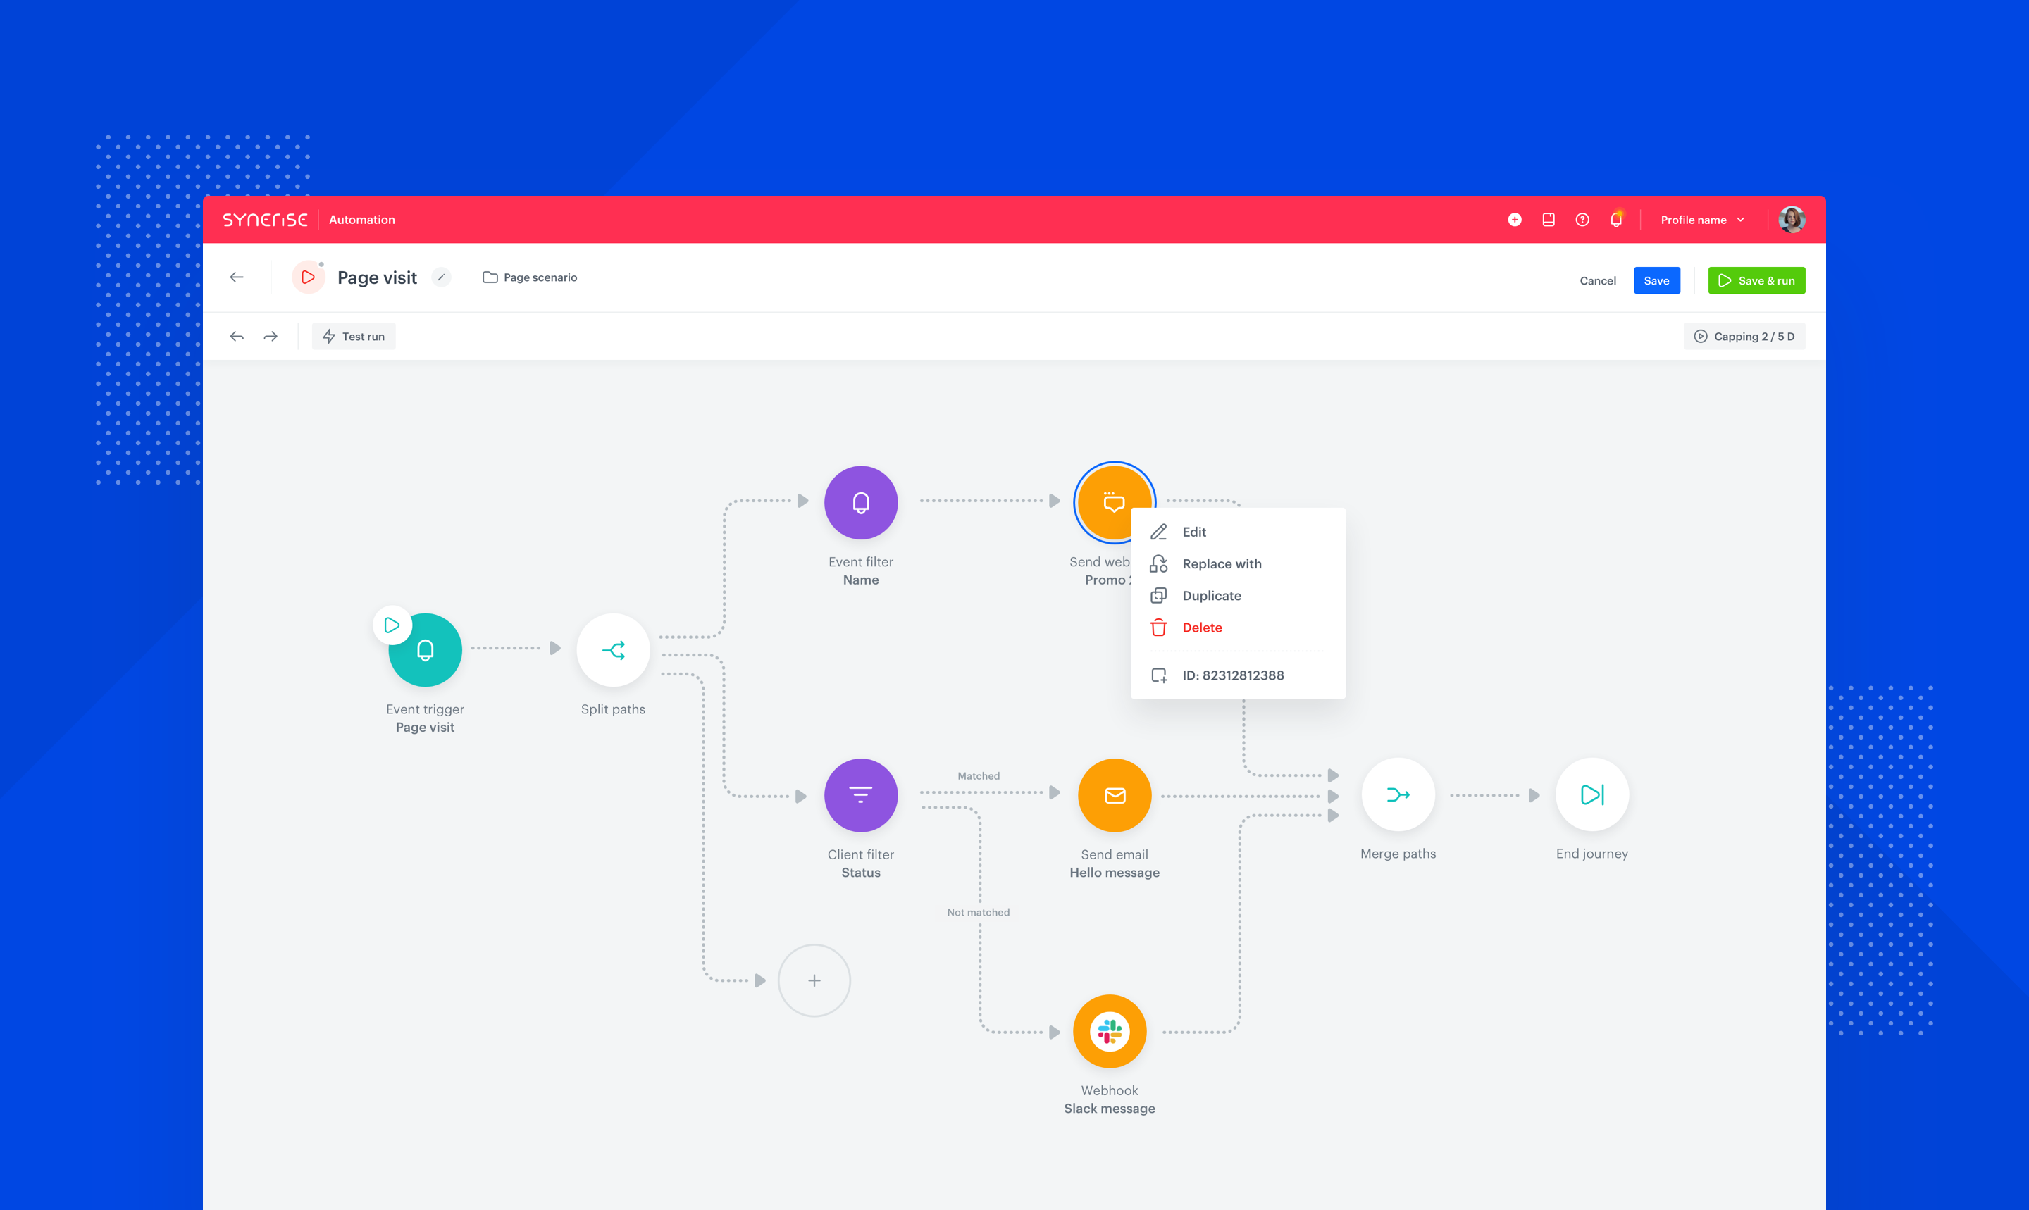The image size is (2029, 1210).
Task: Click Delete in the context menu
Action: 1201,627
